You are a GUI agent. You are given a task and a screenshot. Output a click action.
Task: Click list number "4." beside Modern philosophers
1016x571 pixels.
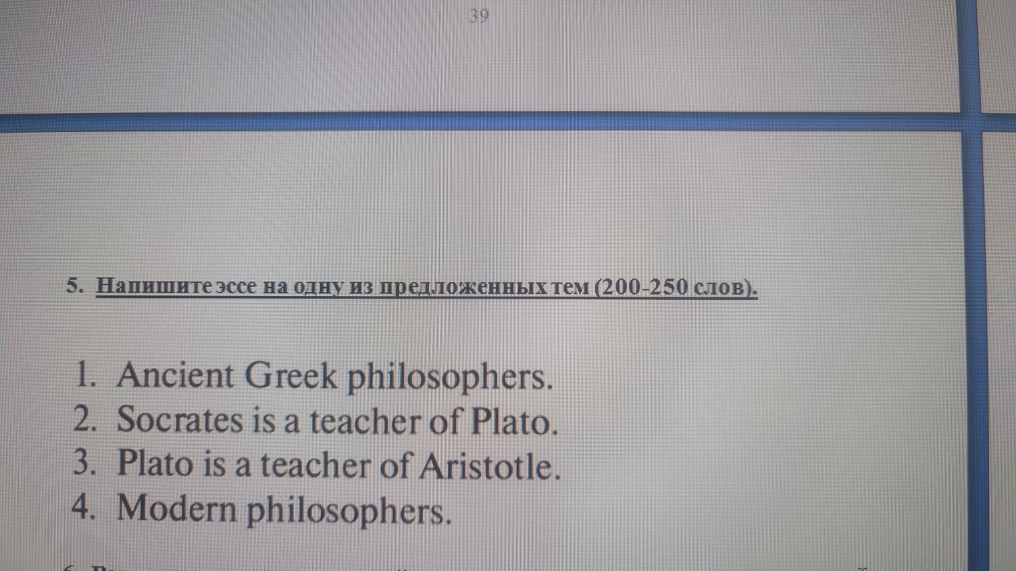tap(85, 508)
